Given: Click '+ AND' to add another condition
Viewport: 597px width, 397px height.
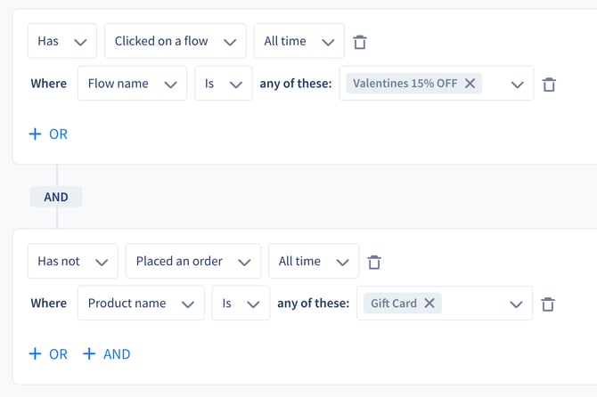Looking at the screenshot, I should (x=107, y=354).
